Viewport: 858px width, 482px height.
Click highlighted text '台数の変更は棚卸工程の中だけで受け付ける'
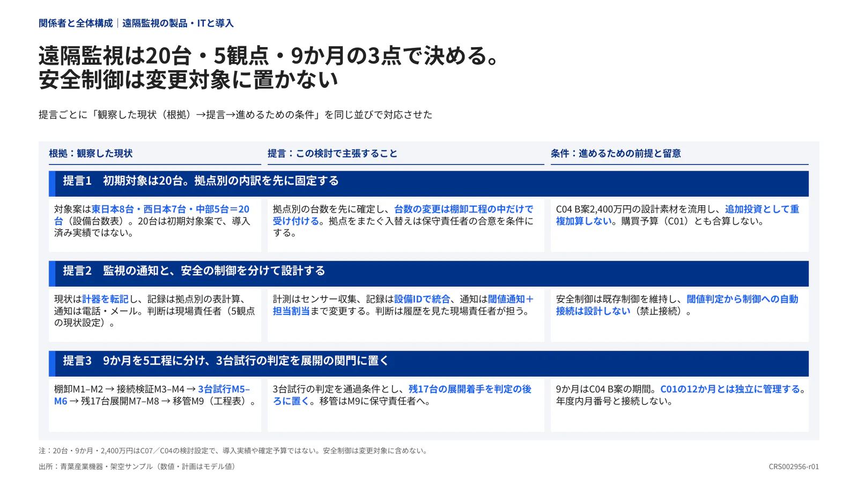pos(403,215)
